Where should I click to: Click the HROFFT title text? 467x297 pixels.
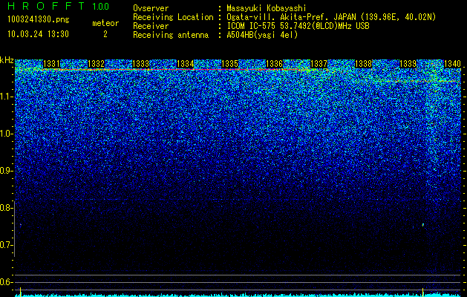click(47, 6)
